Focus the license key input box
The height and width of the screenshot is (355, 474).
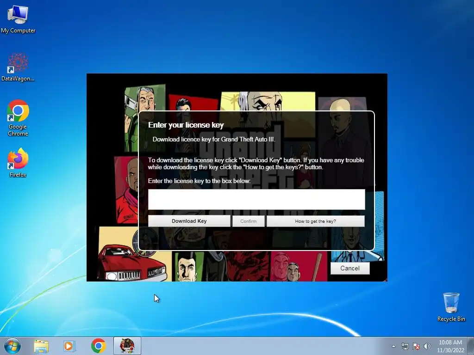pos(256,200)
